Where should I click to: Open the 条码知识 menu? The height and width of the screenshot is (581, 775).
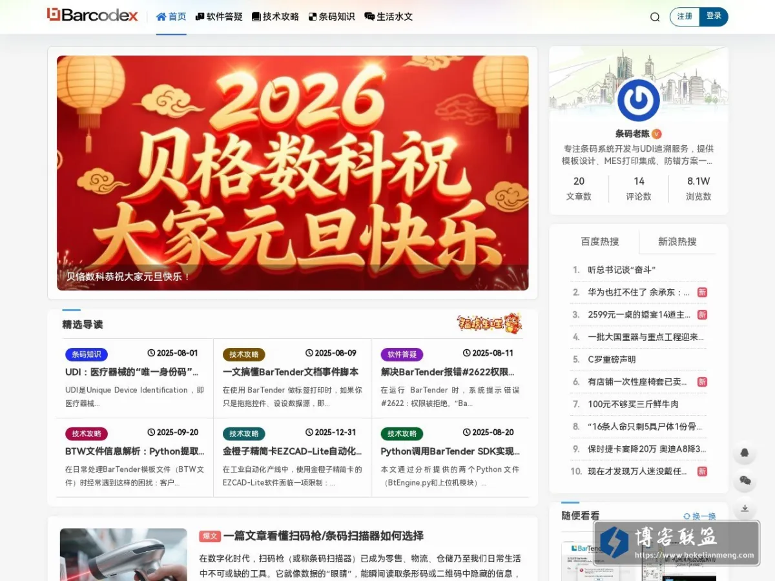tap(331, 17)
